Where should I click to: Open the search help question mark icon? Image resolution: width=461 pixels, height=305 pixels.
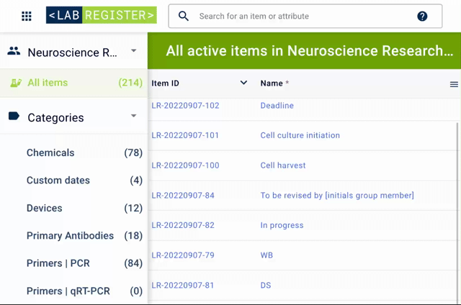(x=422, y=16)
